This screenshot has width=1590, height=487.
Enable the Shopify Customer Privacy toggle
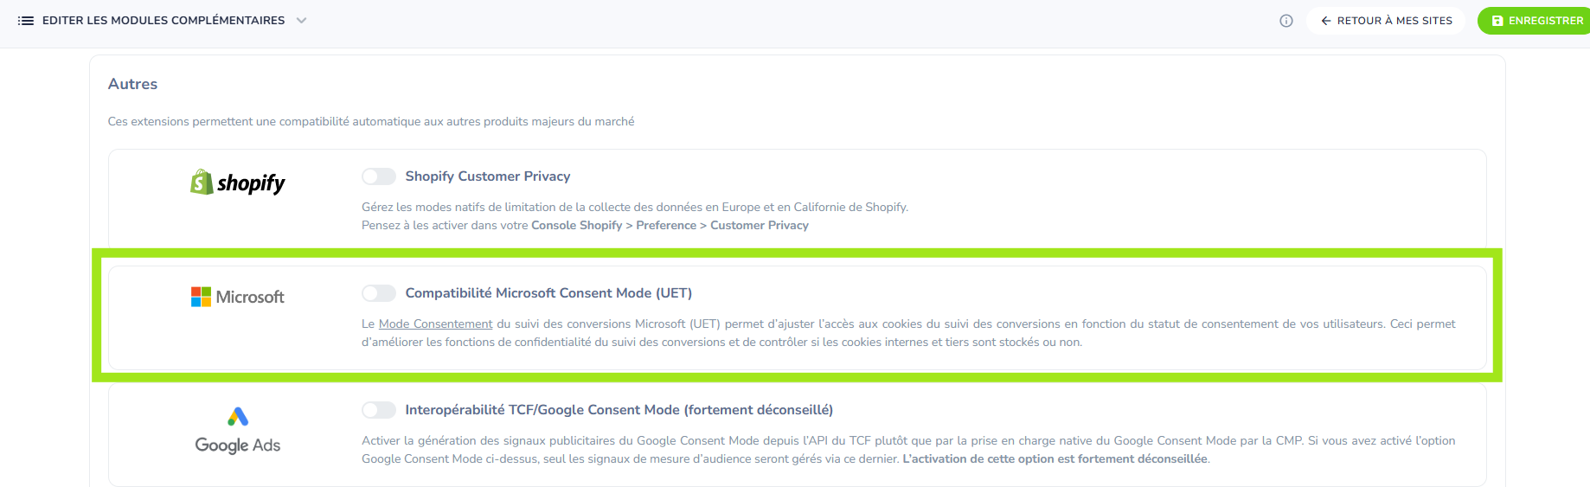coord(379,176)
